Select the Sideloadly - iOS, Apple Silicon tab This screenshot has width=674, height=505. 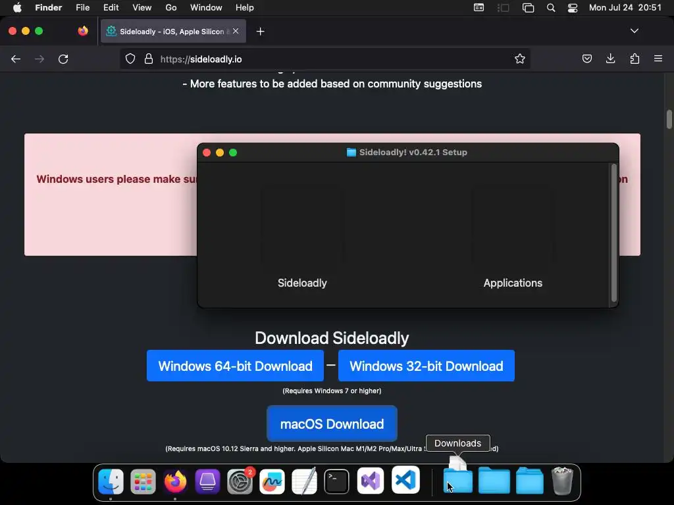point(173,31)
